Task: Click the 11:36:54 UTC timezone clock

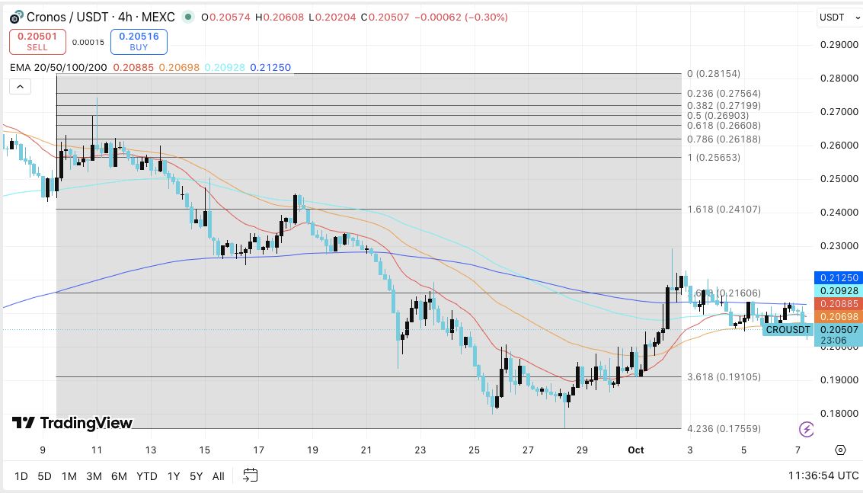Action: pyautogui.click(x=823, y=475)
